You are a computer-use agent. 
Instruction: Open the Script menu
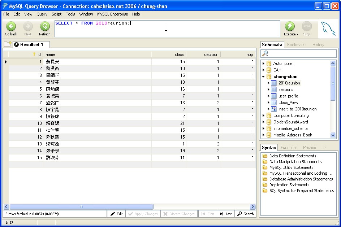pos(57,14)
